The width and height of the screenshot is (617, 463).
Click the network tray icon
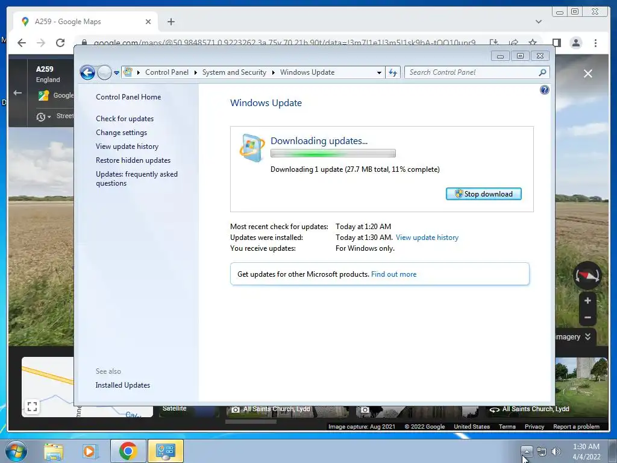click(x=542, y=452)
